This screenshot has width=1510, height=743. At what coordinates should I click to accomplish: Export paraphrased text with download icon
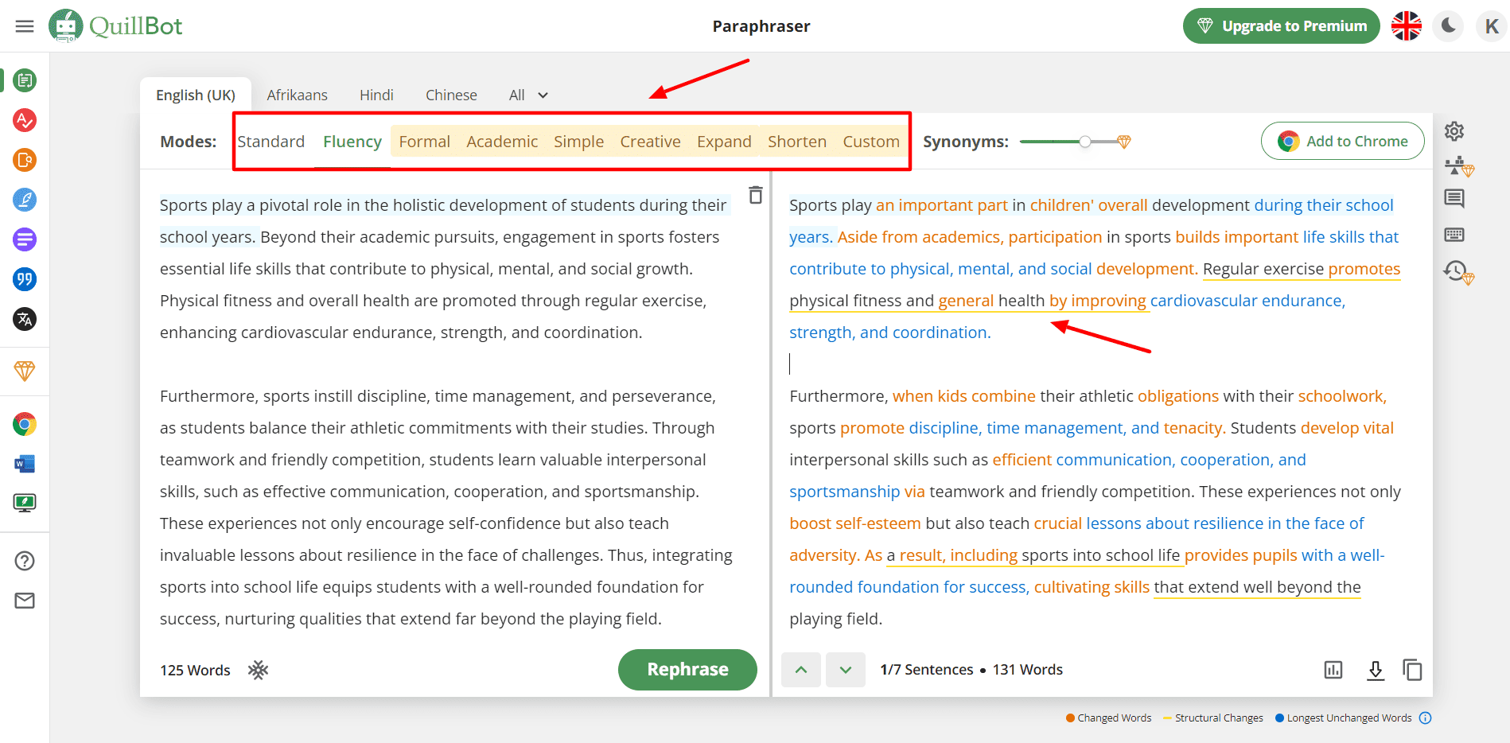coord(1375,670)
